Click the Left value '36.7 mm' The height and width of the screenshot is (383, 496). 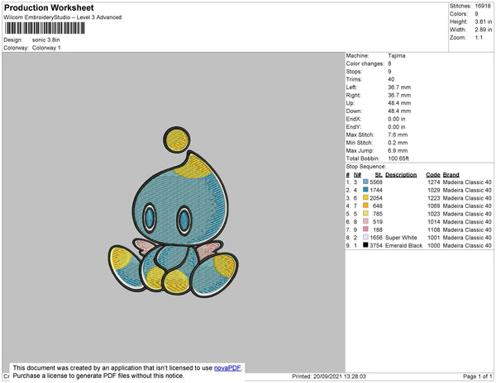[399, 87]
